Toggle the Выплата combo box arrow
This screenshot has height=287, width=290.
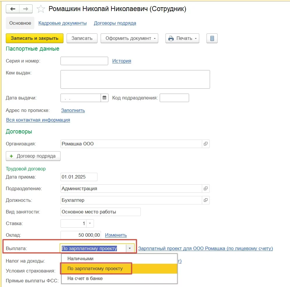pyautogui.click(x=130, y=248)
